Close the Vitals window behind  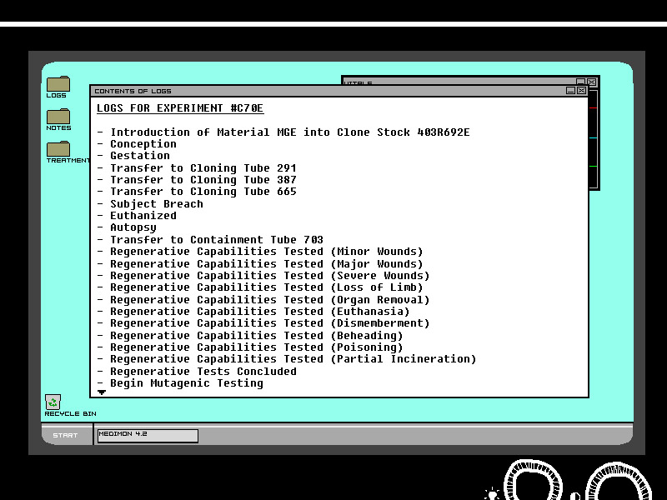591,82
